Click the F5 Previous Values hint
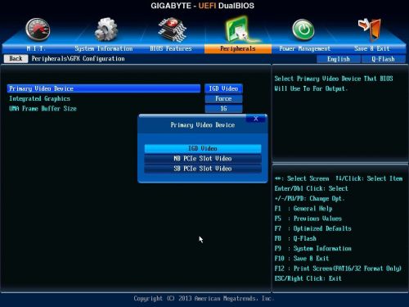 tap(308, 219)
